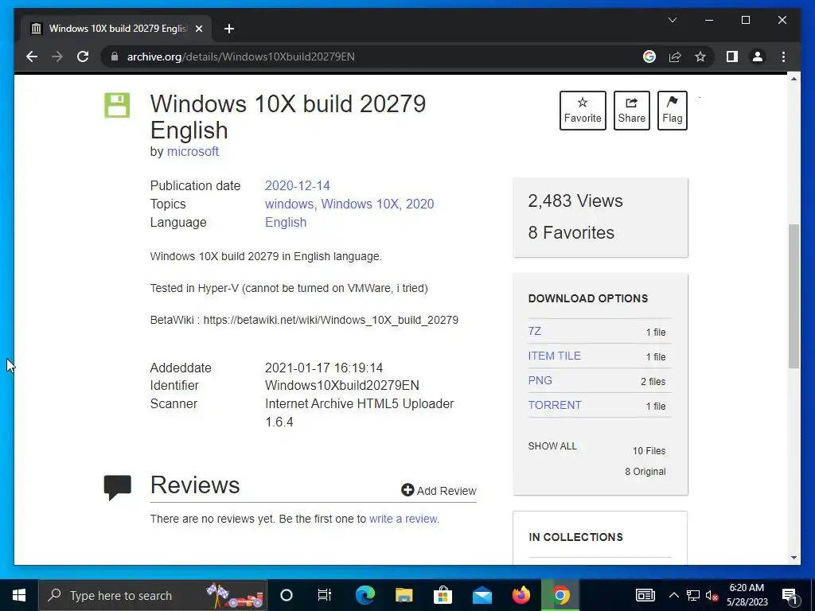
Task: Open the English language link
Action: [286, 222]
